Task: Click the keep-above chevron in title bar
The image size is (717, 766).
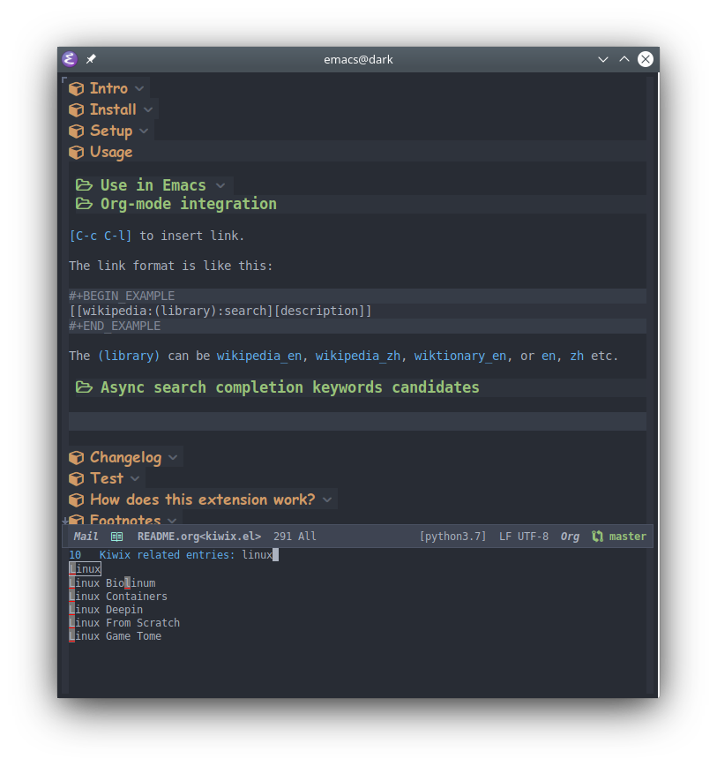Action: (624, 60)
